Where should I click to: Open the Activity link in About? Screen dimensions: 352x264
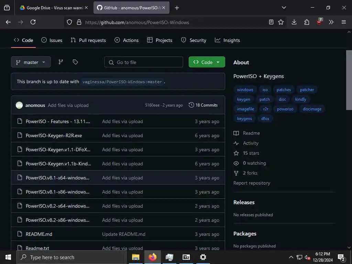(x=251, y=143)
